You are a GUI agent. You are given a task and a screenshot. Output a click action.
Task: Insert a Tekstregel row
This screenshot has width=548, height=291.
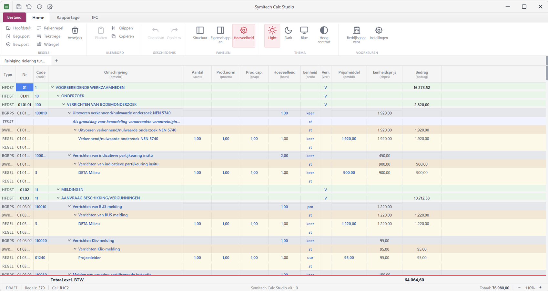click(49, 36)
